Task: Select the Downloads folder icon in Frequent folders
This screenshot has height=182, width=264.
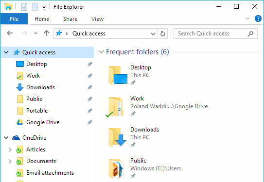Action: tap(117, 137)
